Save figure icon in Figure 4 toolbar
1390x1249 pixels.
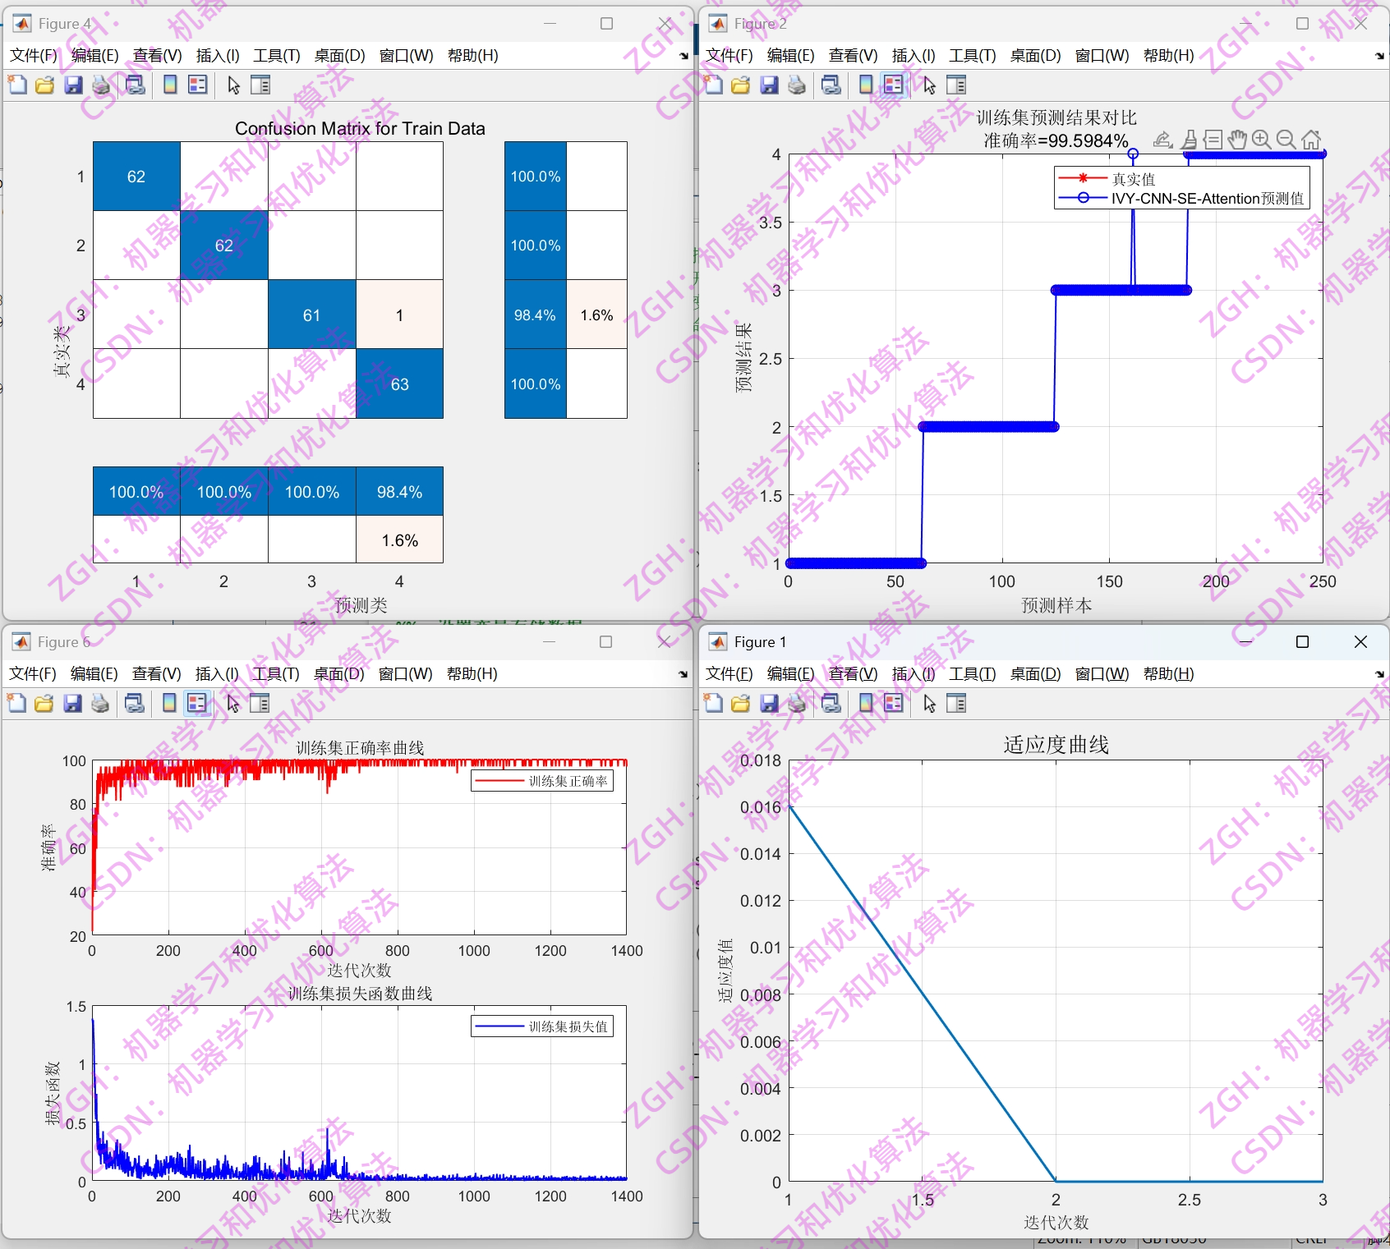[x=73, y=85]
